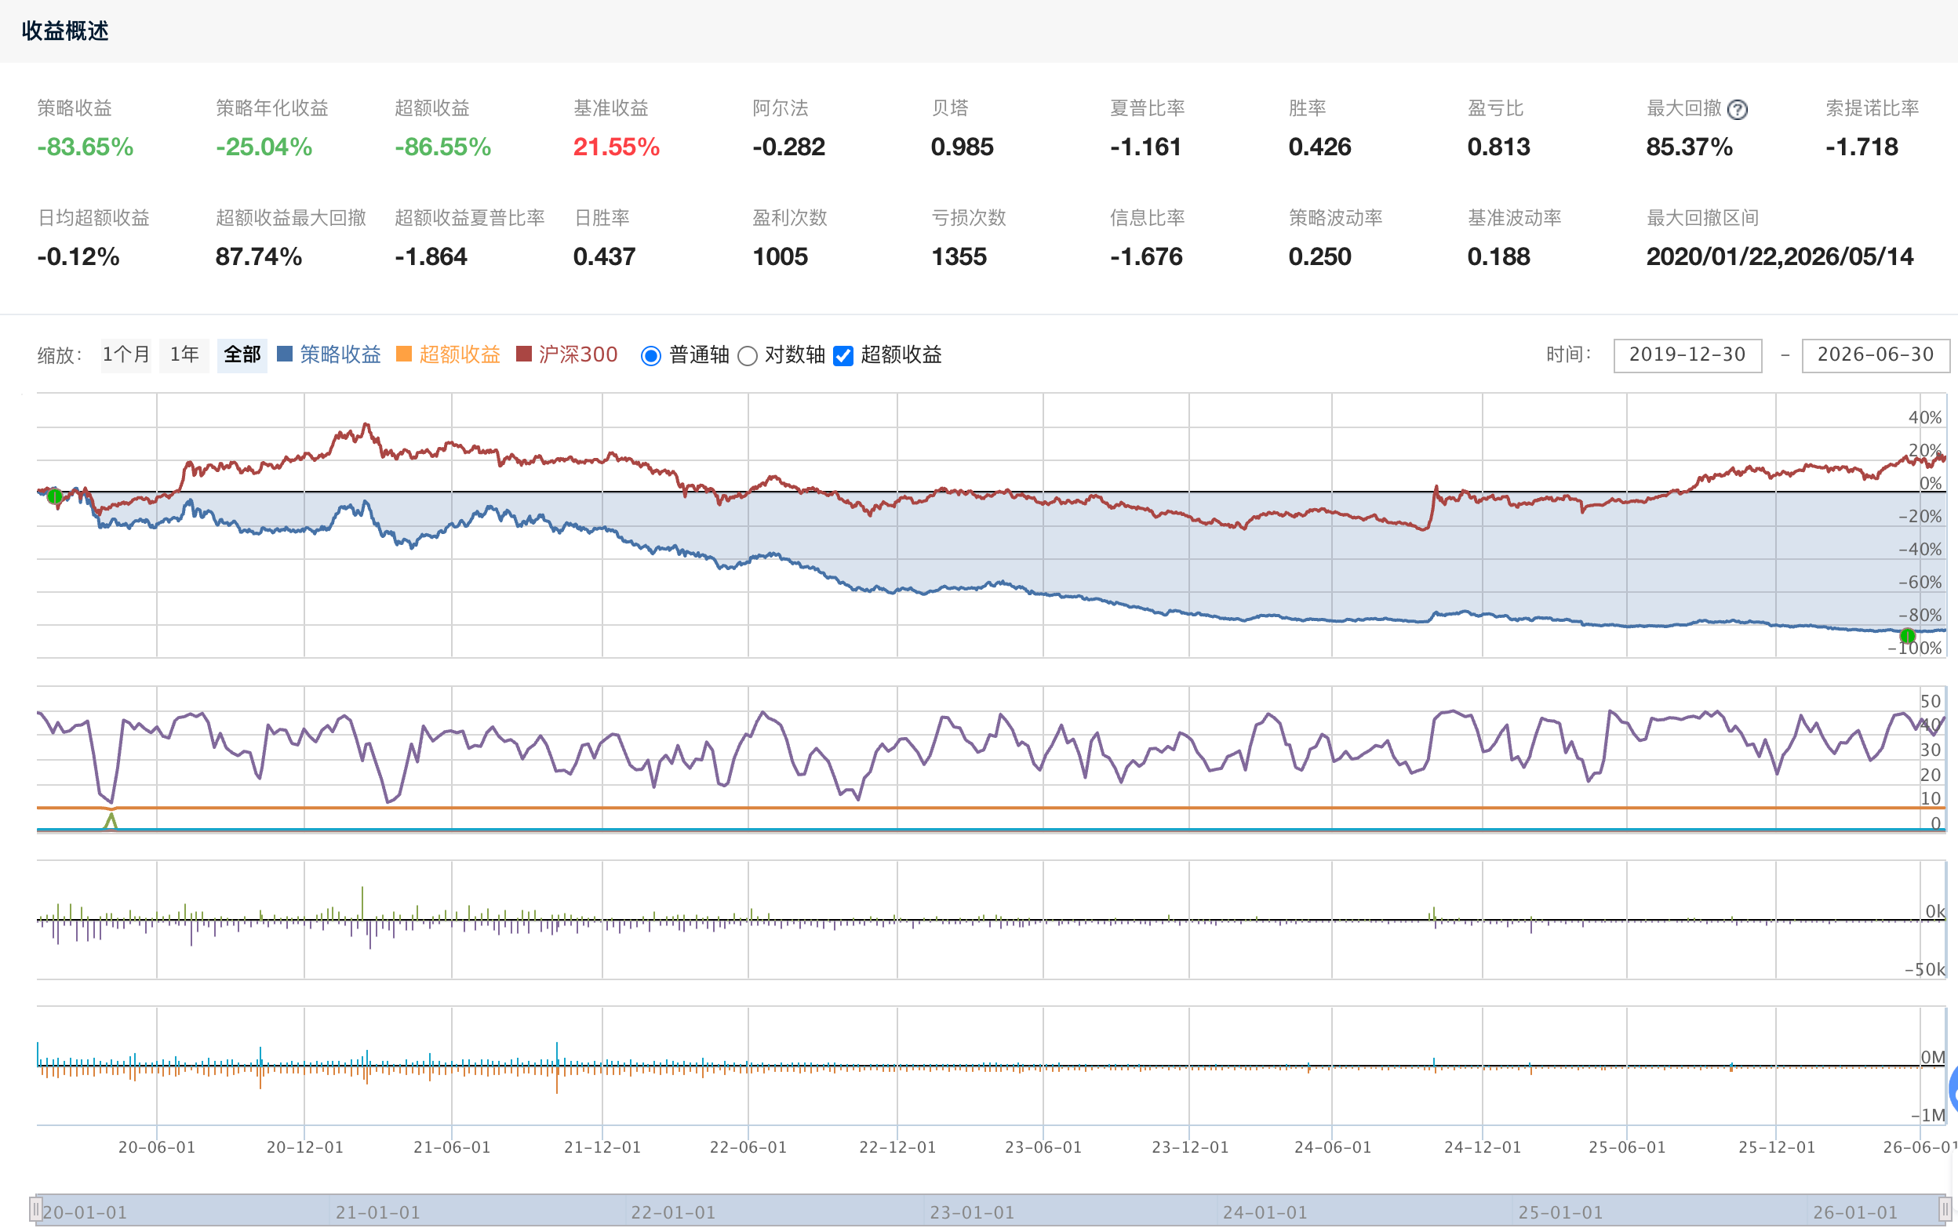Click the small green triangle marker in position chart
Screen dimensions: 1958x1228
point(111,820)
